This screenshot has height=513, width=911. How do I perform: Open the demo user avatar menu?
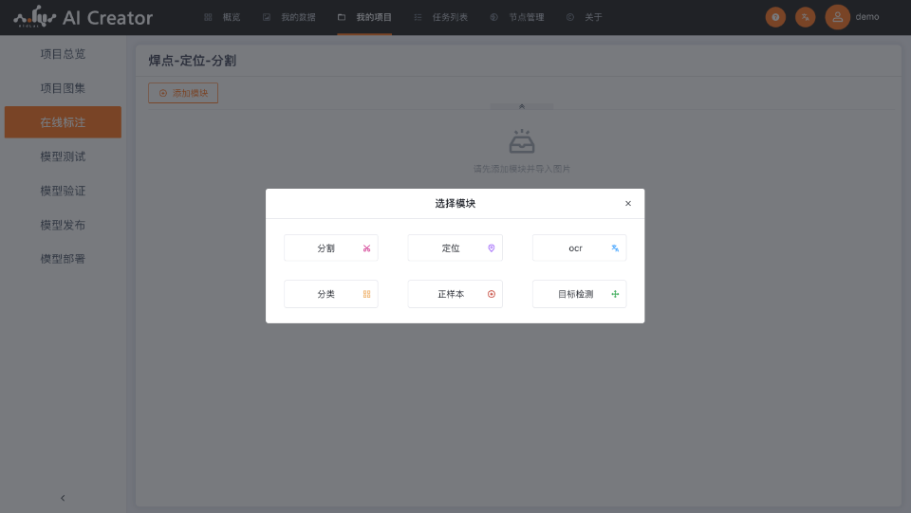click(x=837, y=17)
